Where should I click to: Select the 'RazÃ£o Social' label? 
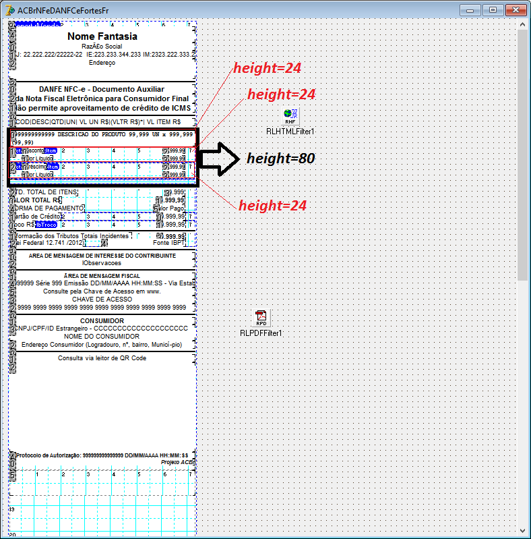tap(102, 47)
